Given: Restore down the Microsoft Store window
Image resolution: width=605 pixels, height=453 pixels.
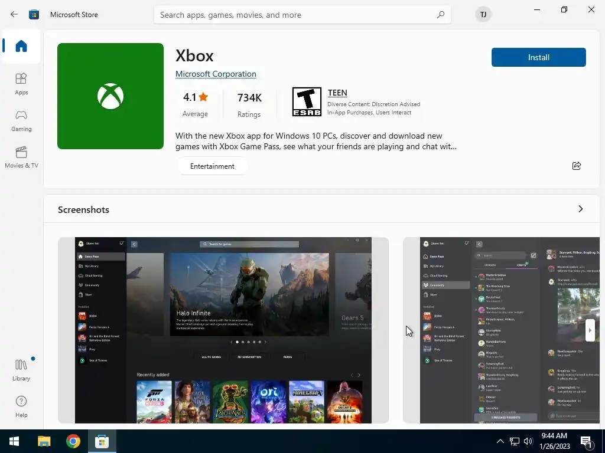Looking at the screenshot, I should coord(564,9).
